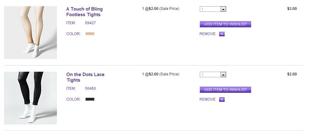Click the beige footless tights product thumbnail
309x131 pixels.
[30, 33]
